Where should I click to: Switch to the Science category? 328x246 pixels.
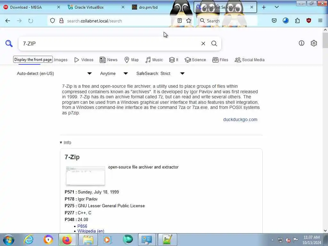(x=195, y=60)
